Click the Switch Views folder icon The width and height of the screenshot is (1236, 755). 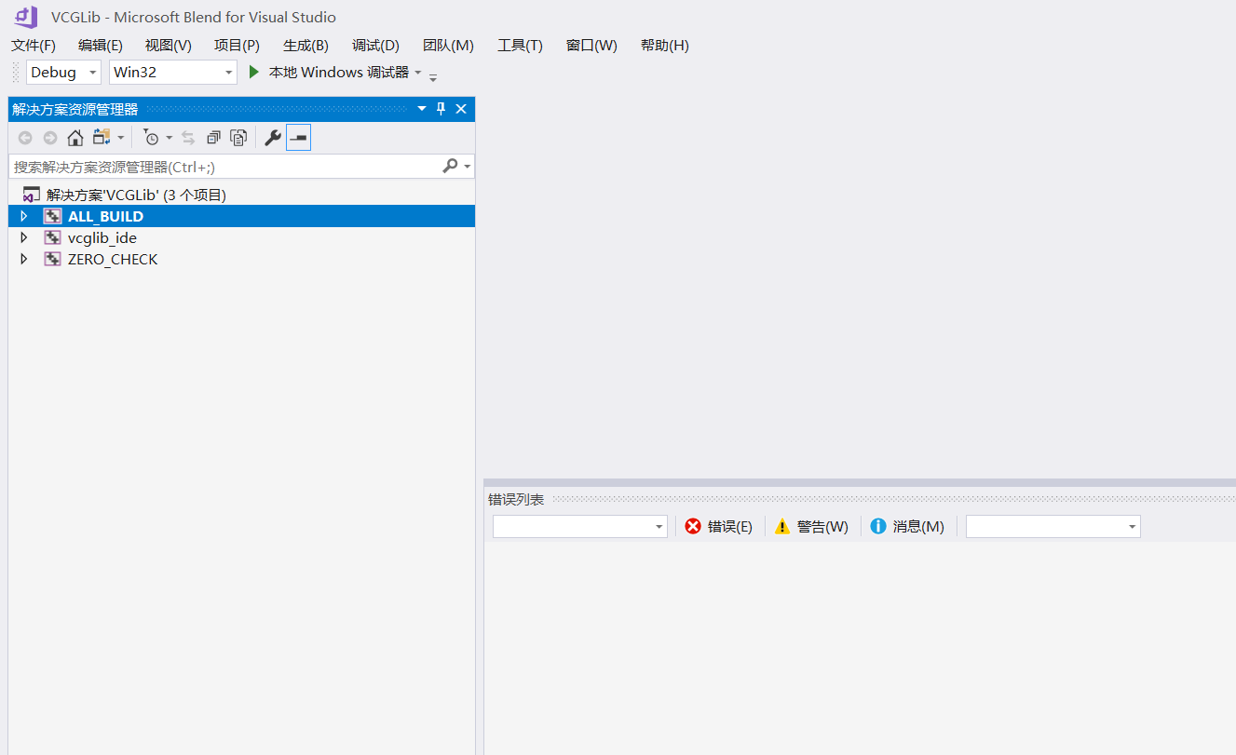click(x=102, y=137)
